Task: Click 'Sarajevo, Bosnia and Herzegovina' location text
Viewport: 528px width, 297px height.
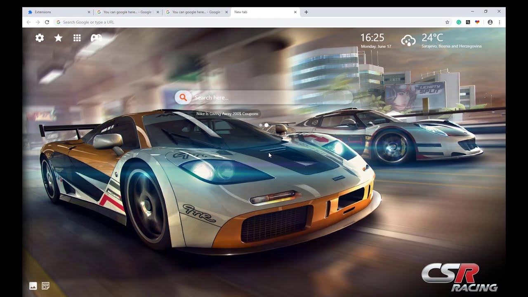Action: click(451, 46)
